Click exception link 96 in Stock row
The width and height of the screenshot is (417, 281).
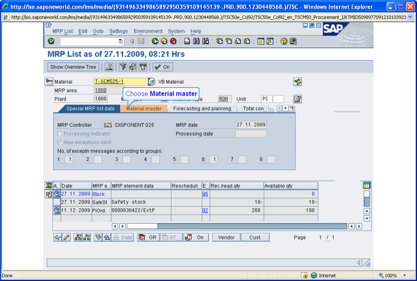pos(205,194)
